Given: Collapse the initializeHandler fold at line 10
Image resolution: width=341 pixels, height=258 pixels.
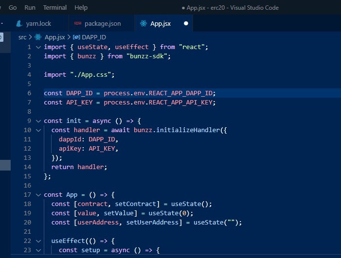Looking at the screenshot, I should pos(38,130).
